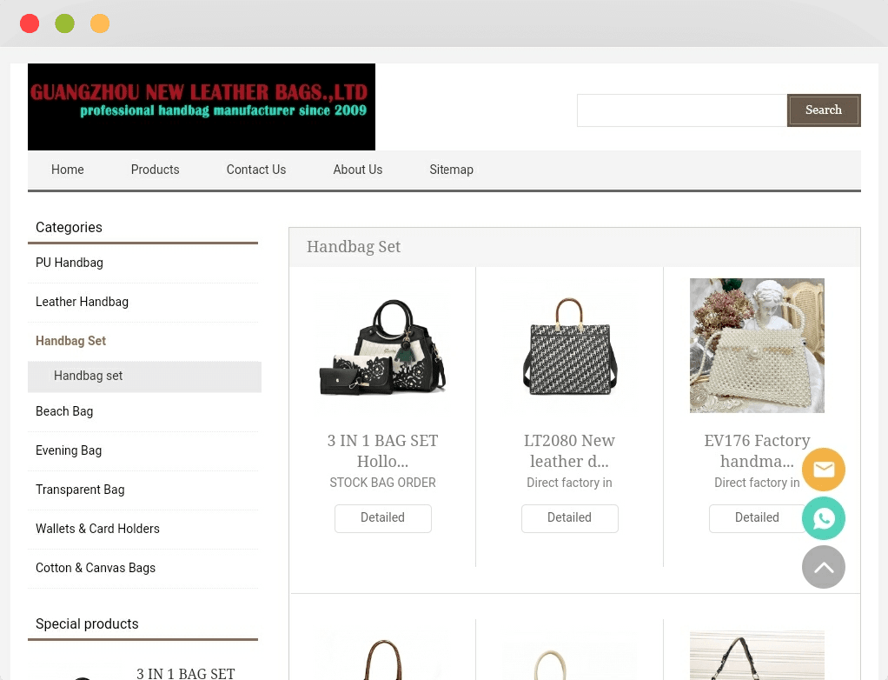Image resolution: width=888 pixels, height=680 pixels.
Task: Click the 'STOCK BAG ORDER' description text
Action: (x=383, y=483)
